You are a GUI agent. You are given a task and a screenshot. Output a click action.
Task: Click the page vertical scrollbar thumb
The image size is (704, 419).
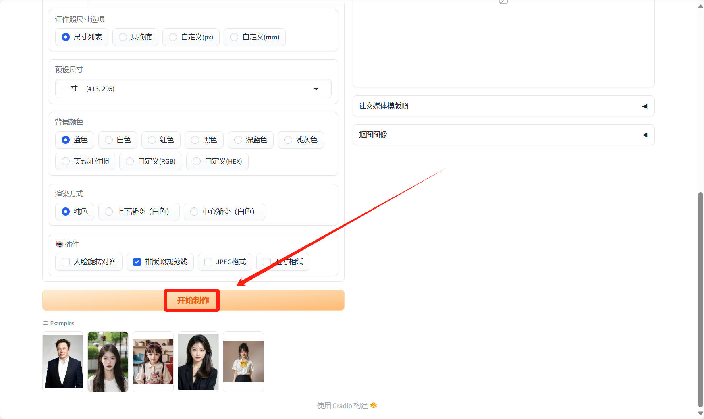tap(700, 298)
